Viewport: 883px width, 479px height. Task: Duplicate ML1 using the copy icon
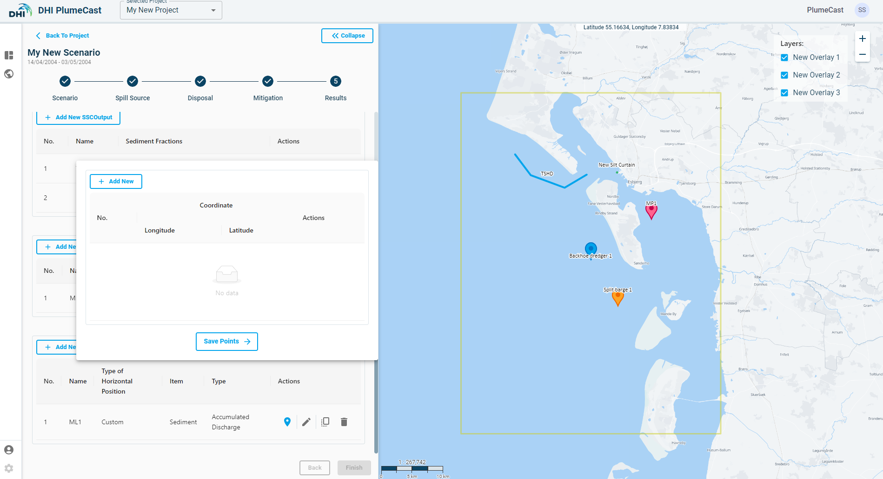pos(325,422)
